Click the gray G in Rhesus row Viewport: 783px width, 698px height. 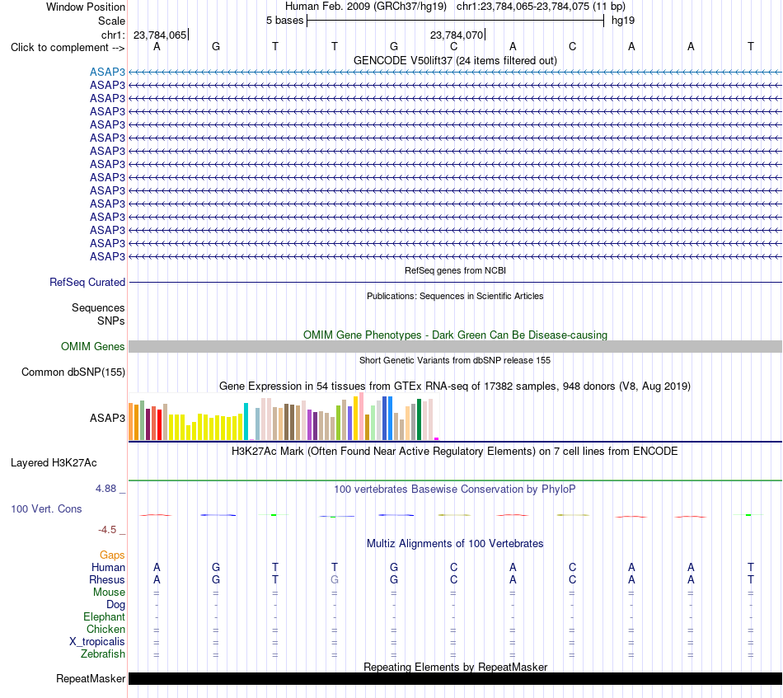[x=335, y=579]
